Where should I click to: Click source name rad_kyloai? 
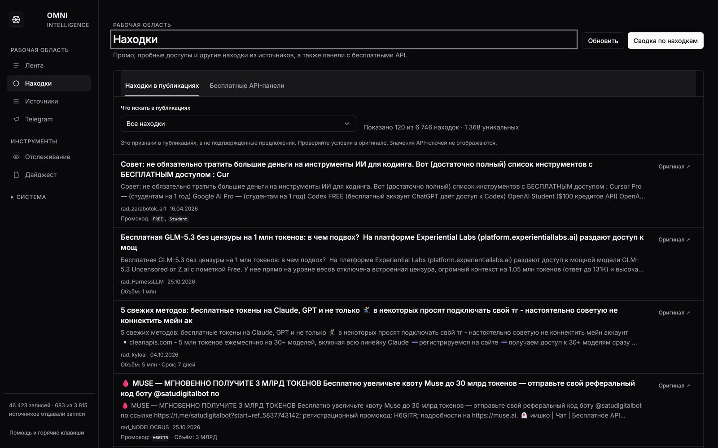click(x=134, y=355)
